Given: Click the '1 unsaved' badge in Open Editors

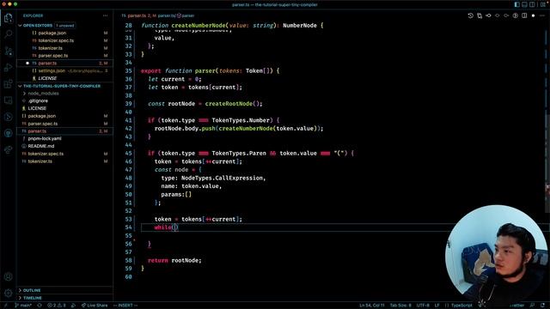Looking at the screenshot, I should pos(65,26).
